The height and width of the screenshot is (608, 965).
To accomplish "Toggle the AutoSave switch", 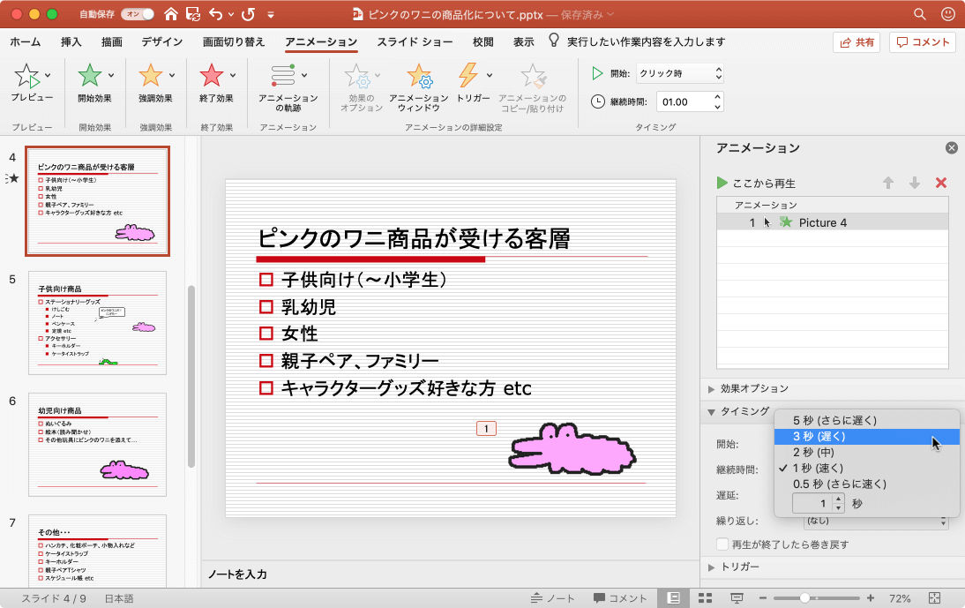I will click(137, 14).
